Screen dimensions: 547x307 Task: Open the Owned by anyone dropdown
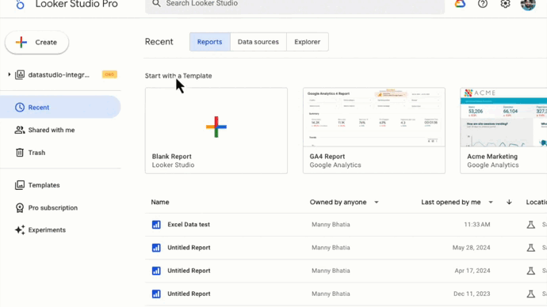point(344,203)
